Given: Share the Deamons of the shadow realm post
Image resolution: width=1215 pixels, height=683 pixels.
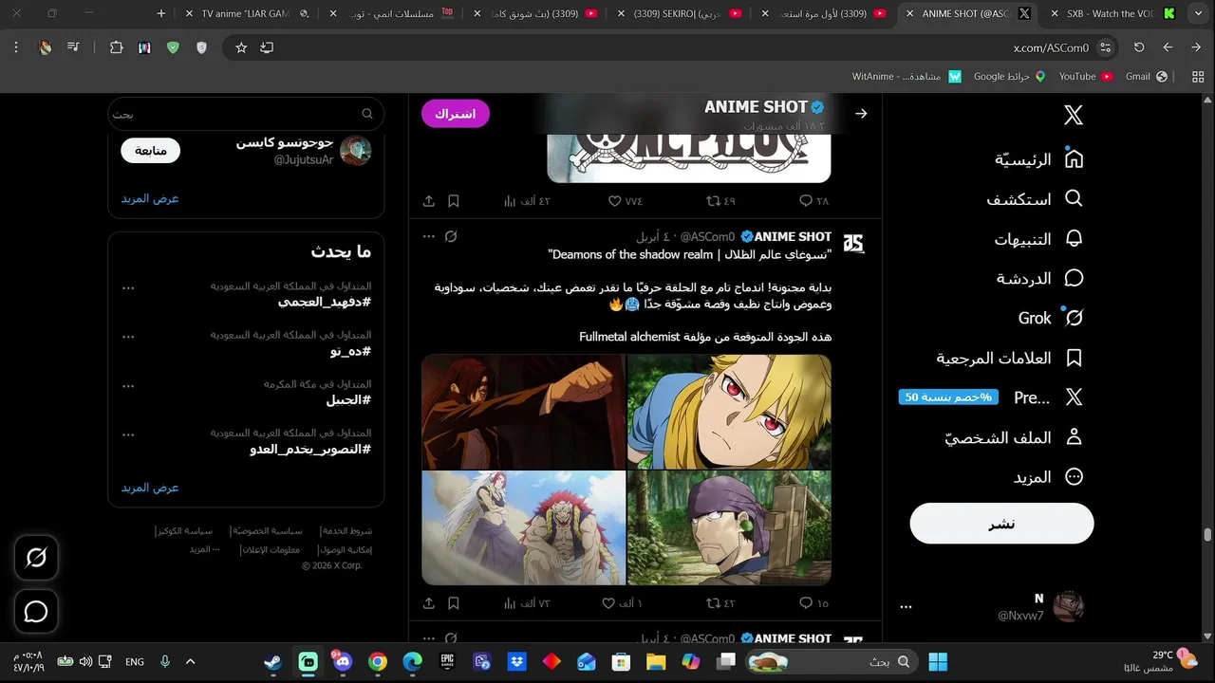Looking at the screenshot, I should click(429, 603).
